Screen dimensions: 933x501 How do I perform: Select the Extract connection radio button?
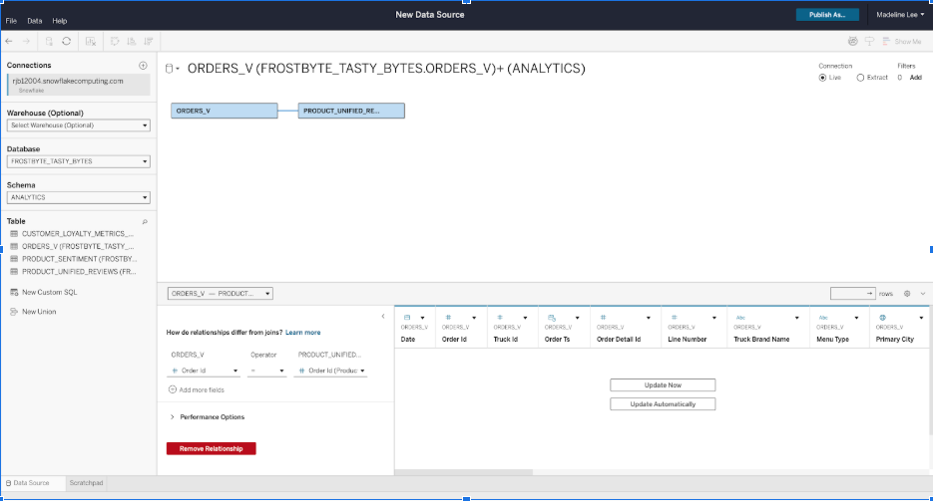[860, 77]
